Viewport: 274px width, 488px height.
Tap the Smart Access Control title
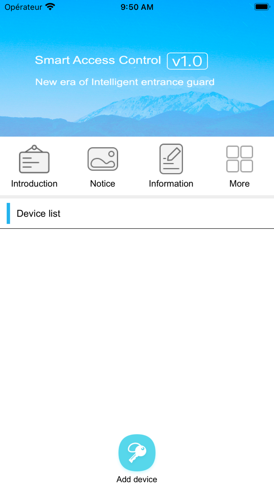pos(98,60)
